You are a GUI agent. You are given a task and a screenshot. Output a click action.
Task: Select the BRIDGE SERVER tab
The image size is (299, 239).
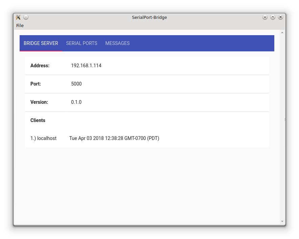41,43
